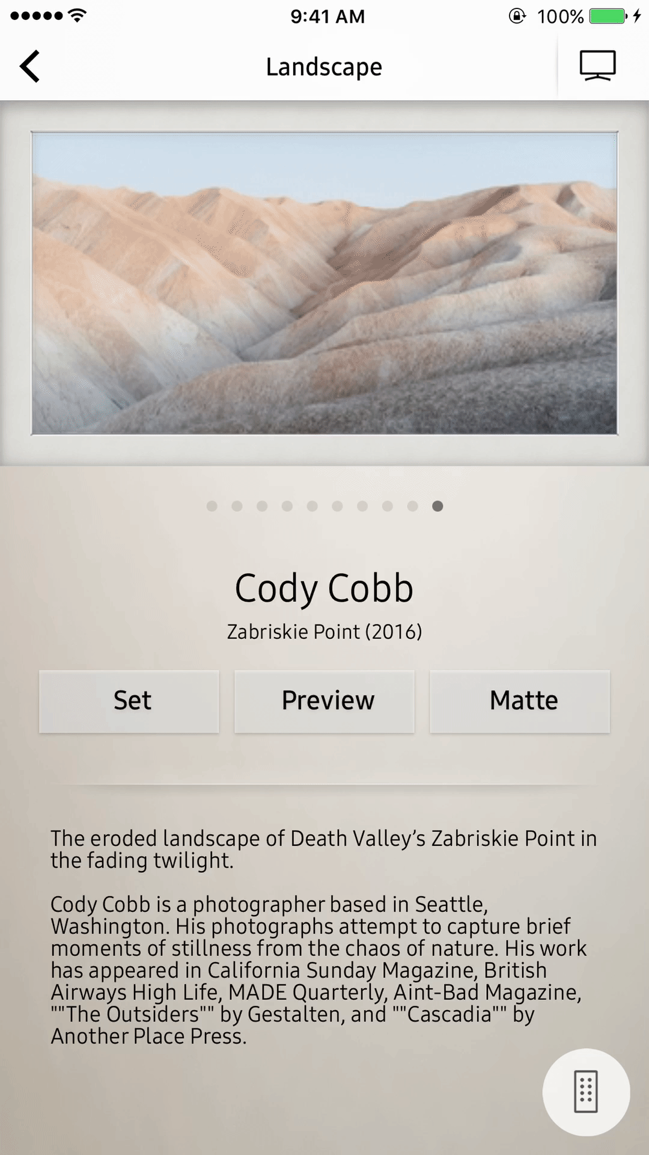The width and height of the screenshot is (649, 1155).
Task: Tap the 9:41 AM clock
Action: pos(328,16)
